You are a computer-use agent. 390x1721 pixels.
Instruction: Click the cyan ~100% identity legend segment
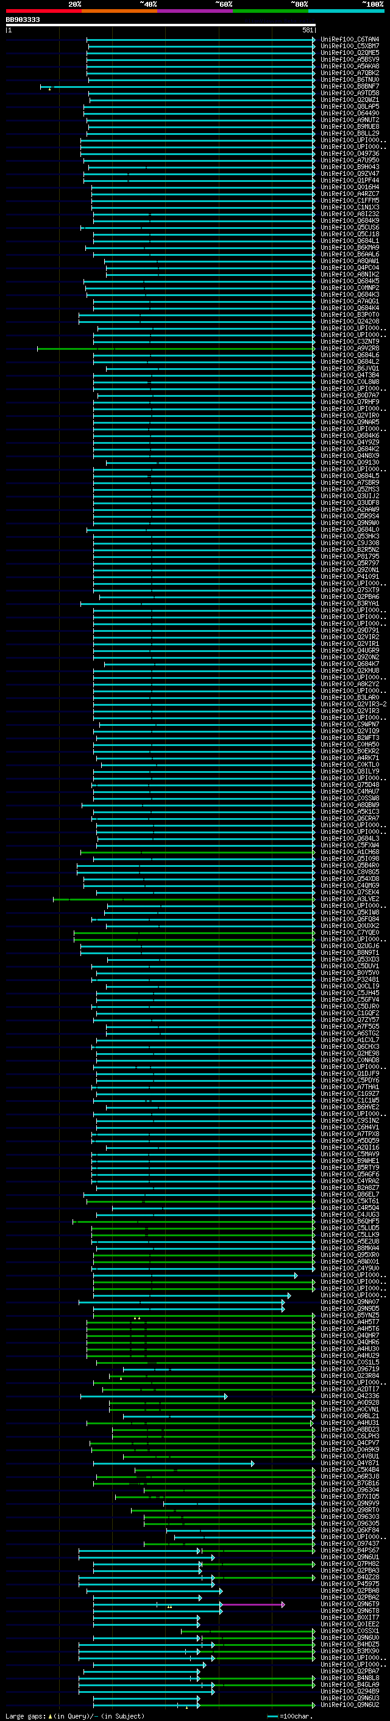[x=346, y=11]
